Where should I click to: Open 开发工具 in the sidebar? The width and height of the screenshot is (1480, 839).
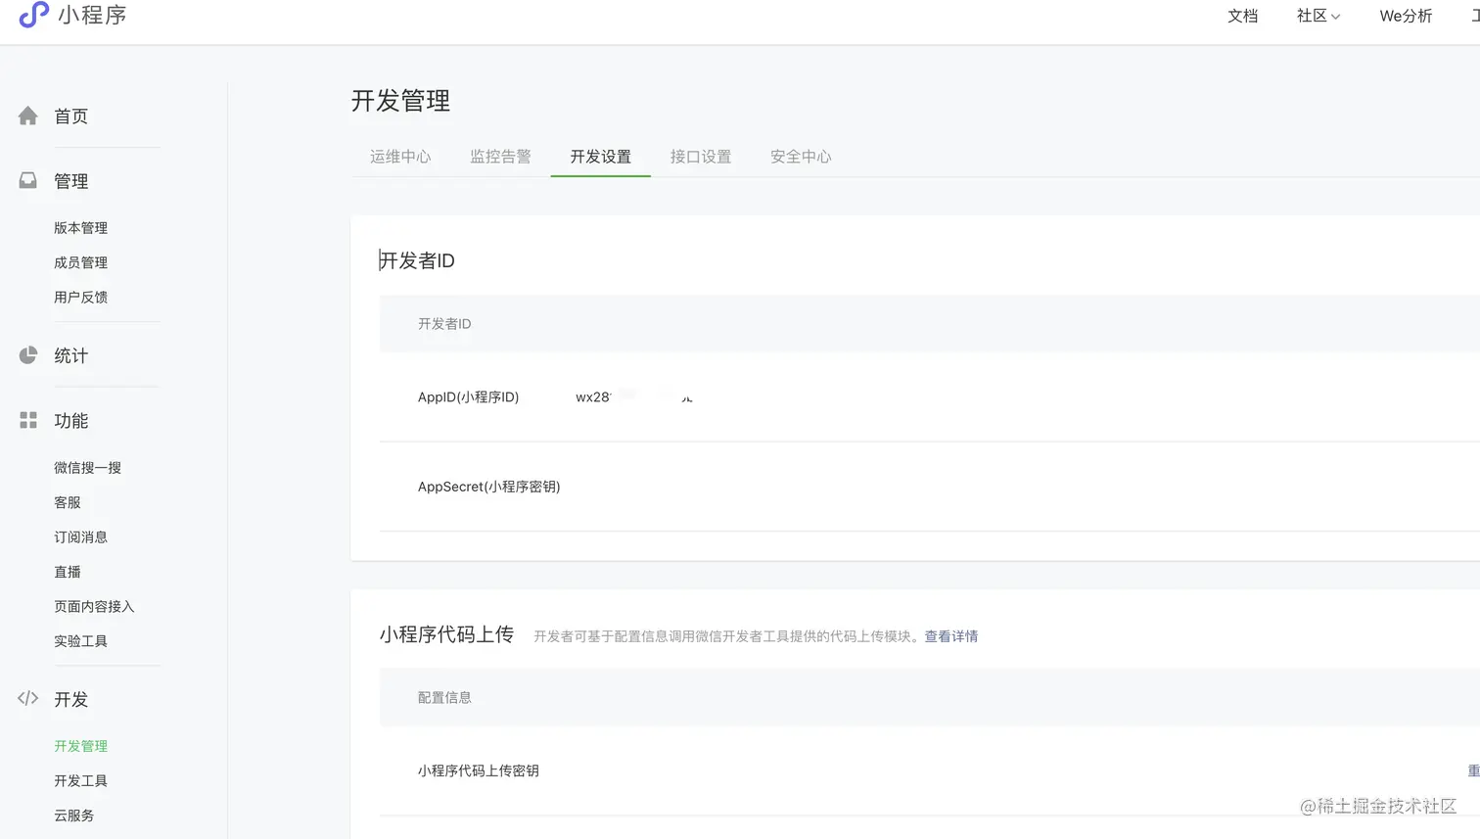(x=80, y=781)
